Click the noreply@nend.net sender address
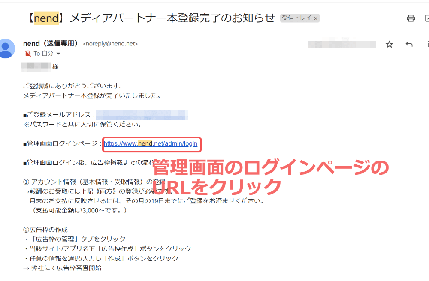429x281 pixels. (x=110, y=44)
